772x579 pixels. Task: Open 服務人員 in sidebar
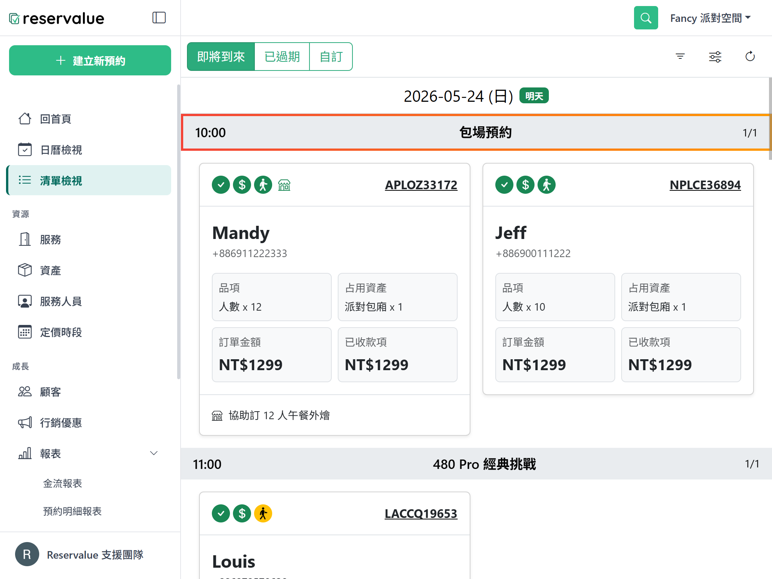(89, 301)
